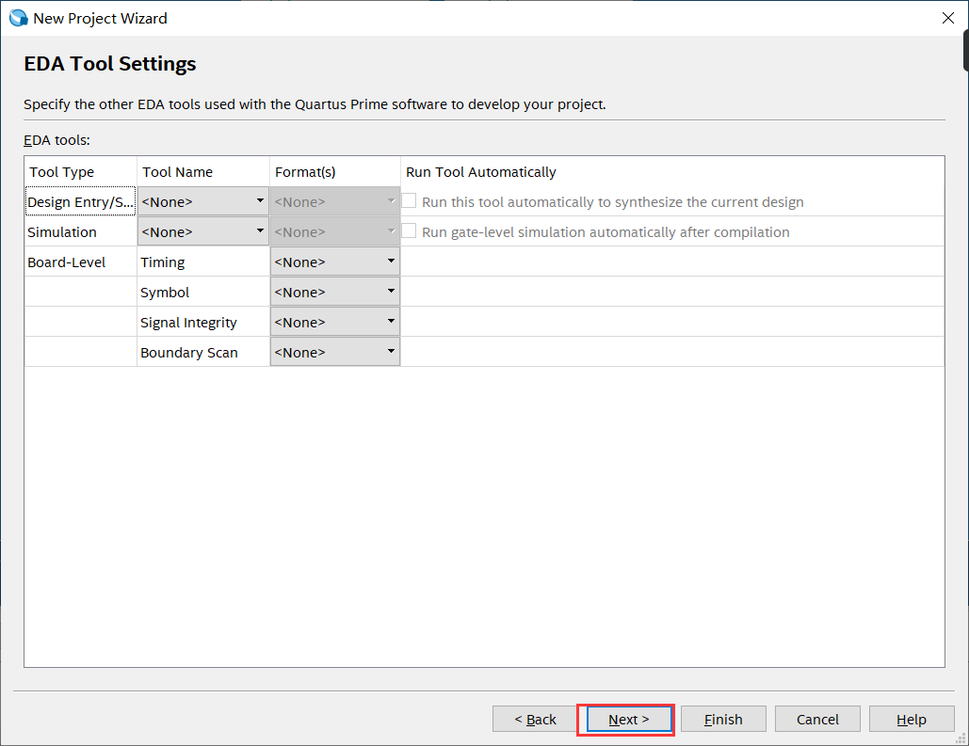Click the Run Tool Automatically column header
This screenshot has height=746, width=969.
[x=481, y=172]
